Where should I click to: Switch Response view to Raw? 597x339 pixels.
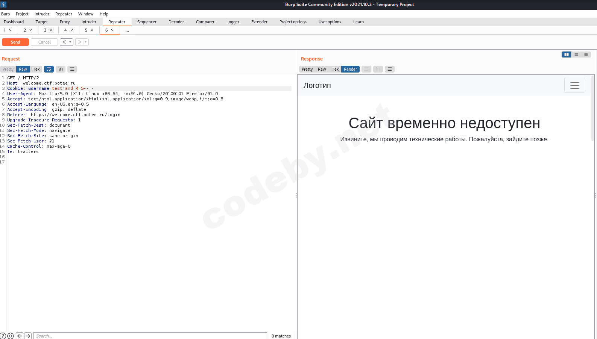coord(322,69)
